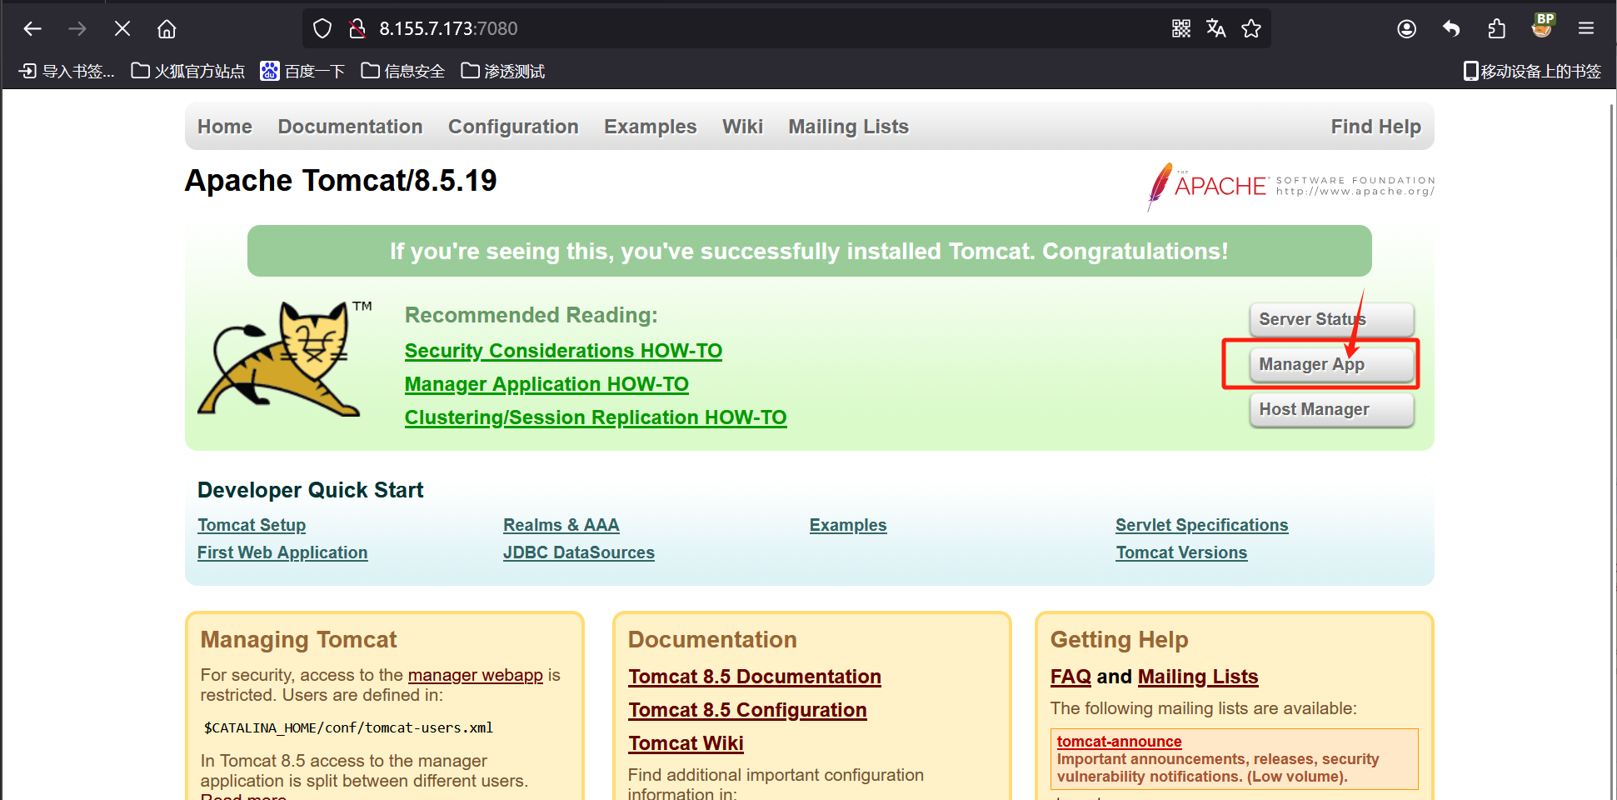Bookmark this page with the star icon
The width and height of the screenshot is (1617, 800).
[x=1251, y=29]
